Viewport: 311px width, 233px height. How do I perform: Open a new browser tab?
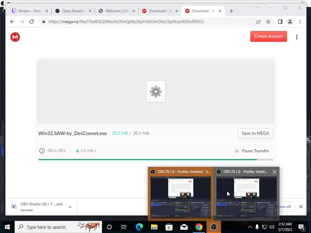pos(231,11)
